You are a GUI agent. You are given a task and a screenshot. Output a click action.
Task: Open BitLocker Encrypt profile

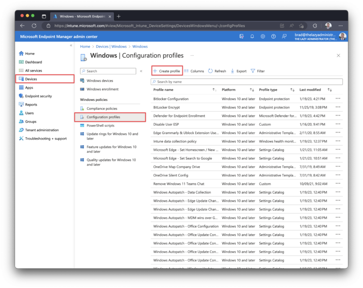[166, 107]
